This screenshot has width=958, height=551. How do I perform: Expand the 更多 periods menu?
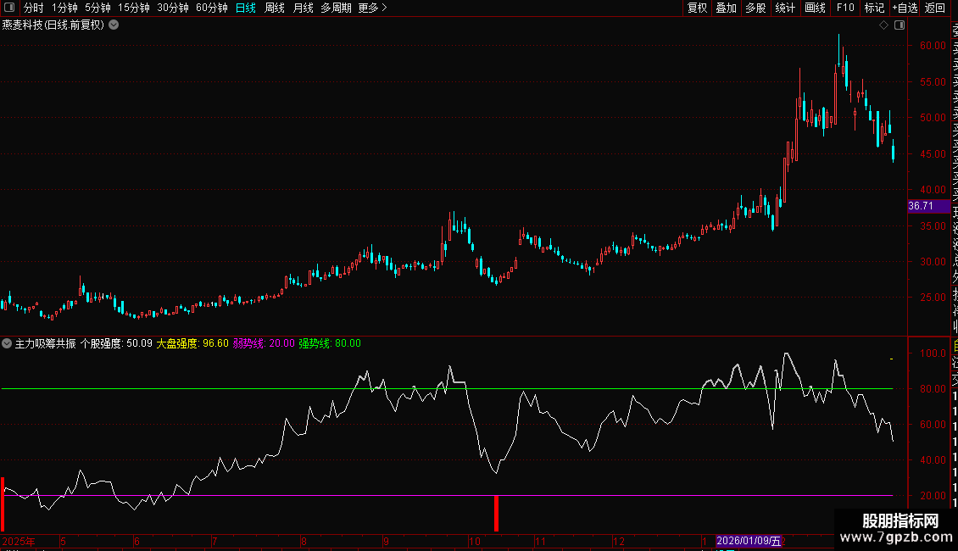(373, 8)
